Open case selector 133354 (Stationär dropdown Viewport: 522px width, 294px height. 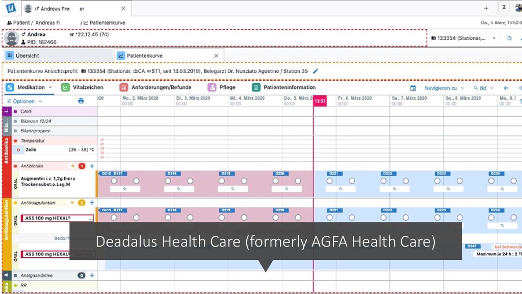[x=463, y=38]
